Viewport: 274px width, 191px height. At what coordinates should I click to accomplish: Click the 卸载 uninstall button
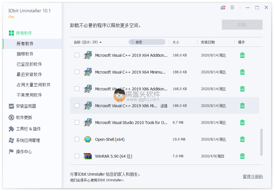pos(242,25)
